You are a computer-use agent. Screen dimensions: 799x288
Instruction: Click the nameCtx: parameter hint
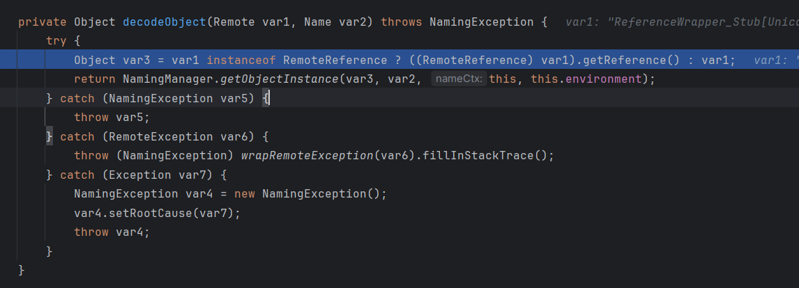459,79
